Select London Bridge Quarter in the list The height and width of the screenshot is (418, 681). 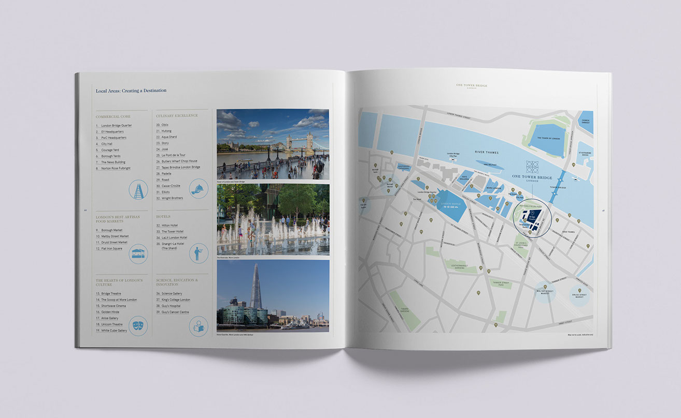(x=116, y=126)
